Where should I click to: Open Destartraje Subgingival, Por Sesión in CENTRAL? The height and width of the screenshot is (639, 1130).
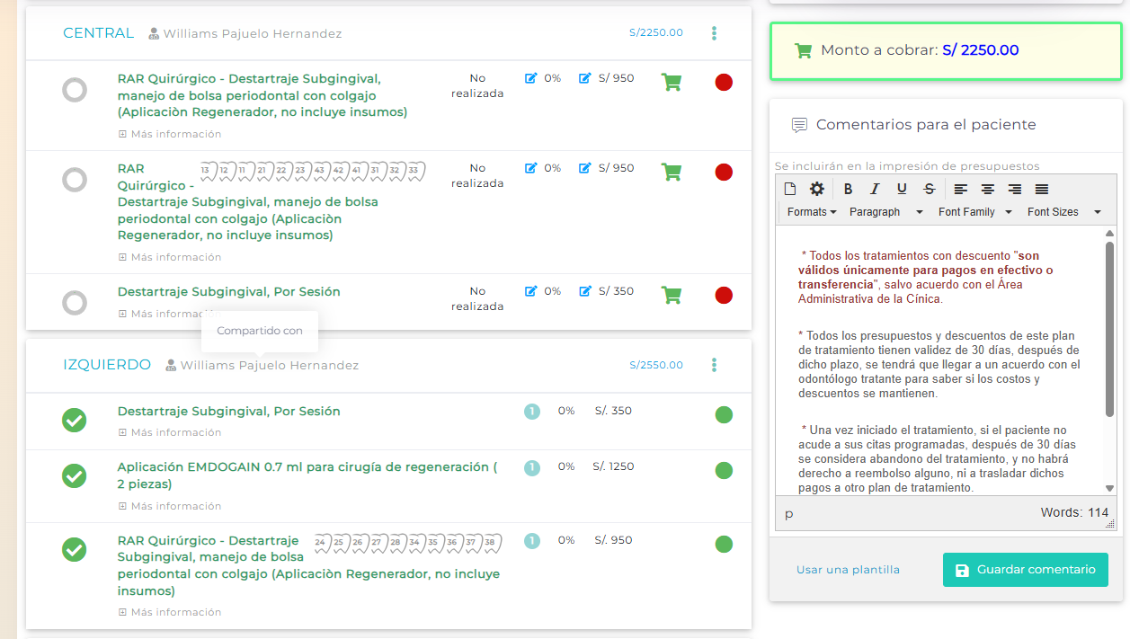point(229,292)
